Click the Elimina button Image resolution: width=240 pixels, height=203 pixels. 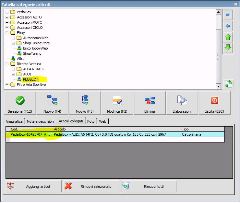150,103
